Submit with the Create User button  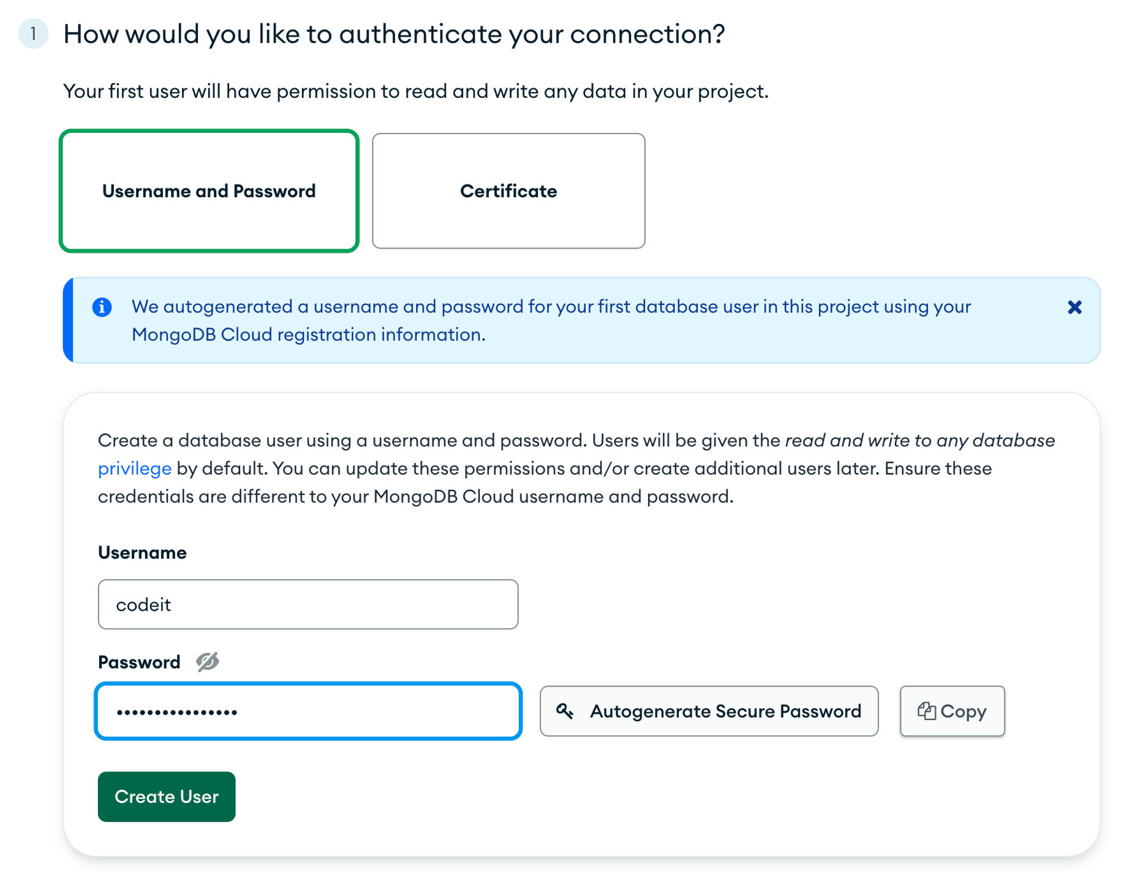click(x=167, y=796)
